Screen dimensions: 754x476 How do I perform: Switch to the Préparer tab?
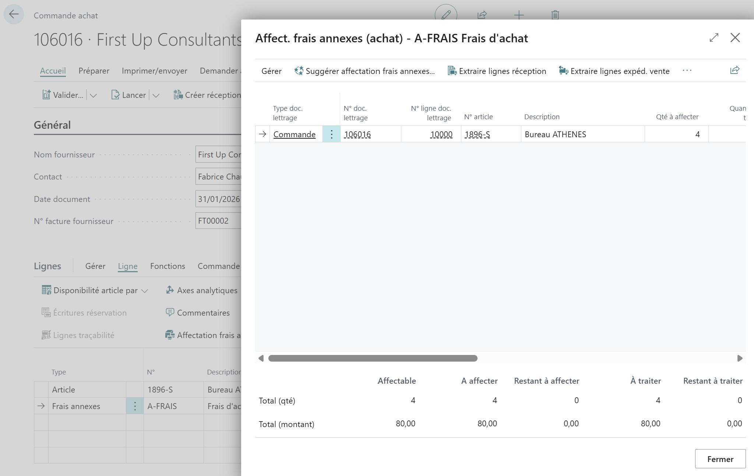[x=94, y=71]
